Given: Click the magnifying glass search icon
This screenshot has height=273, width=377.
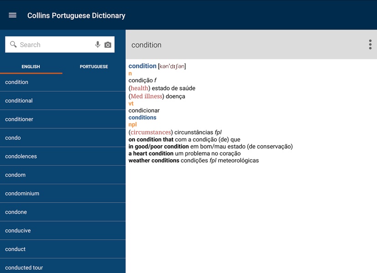Looking at the screenshot, I should click(x=13, y=45).
